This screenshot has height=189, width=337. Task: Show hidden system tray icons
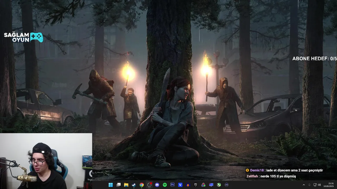304,185
